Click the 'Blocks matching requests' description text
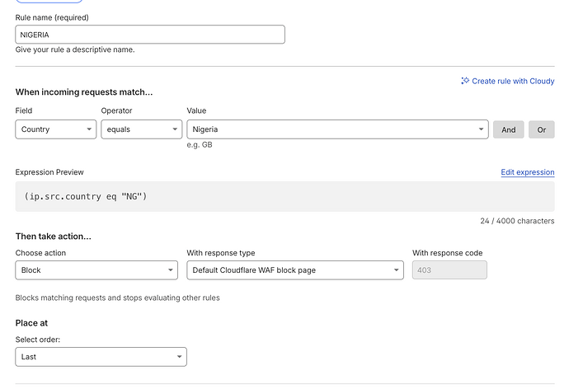 [x=117, y=298]
